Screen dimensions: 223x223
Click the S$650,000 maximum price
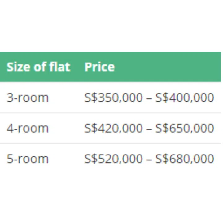click(x=185, y=128)
